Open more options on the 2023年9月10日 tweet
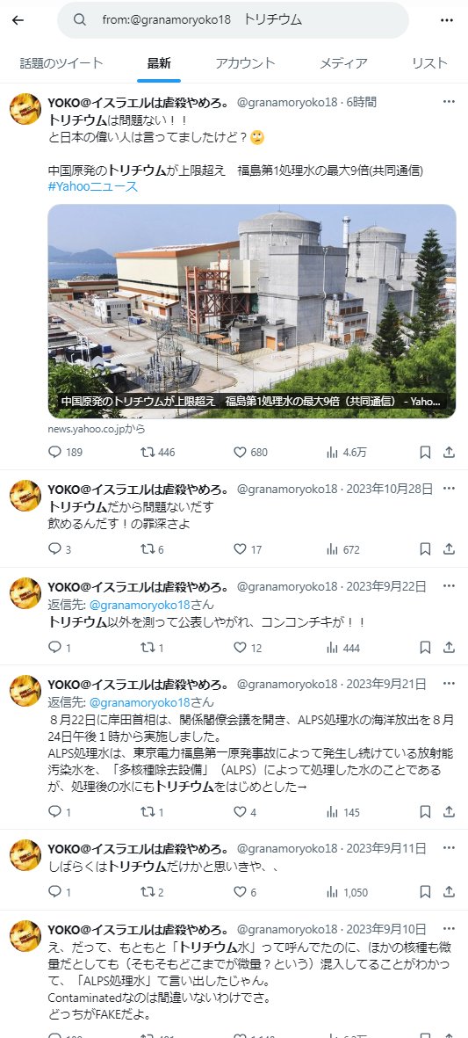This screenshot has height=1038, width=468. click(x=449, y=928)
